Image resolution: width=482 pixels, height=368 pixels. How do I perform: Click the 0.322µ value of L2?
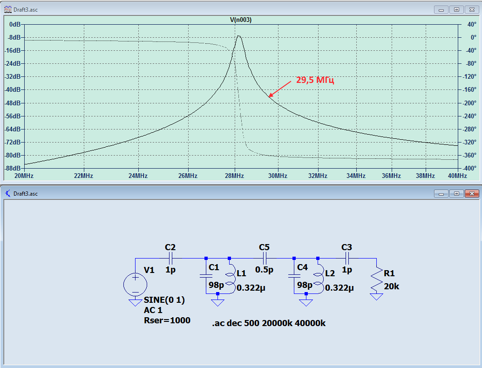pos(339,288)
